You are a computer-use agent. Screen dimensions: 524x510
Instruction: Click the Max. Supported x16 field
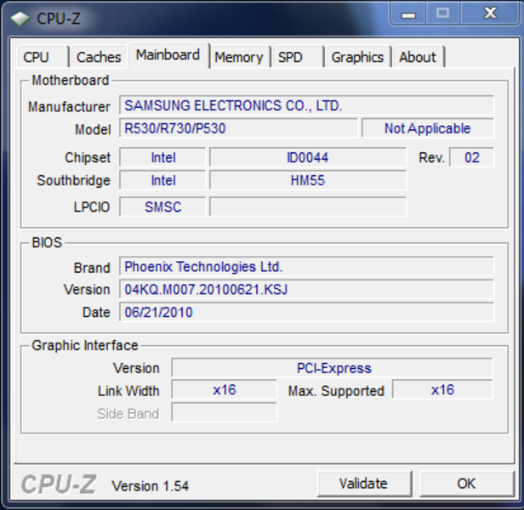click(x=442, y=390)
